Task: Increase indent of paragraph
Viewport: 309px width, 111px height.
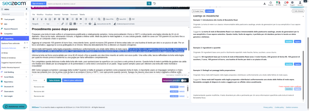Action: (77, 19)
